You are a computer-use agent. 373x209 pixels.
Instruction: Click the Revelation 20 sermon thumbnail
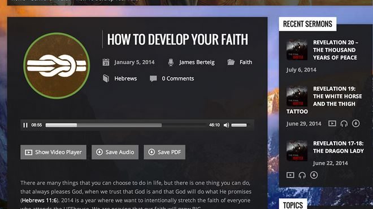tap(297, 50)
